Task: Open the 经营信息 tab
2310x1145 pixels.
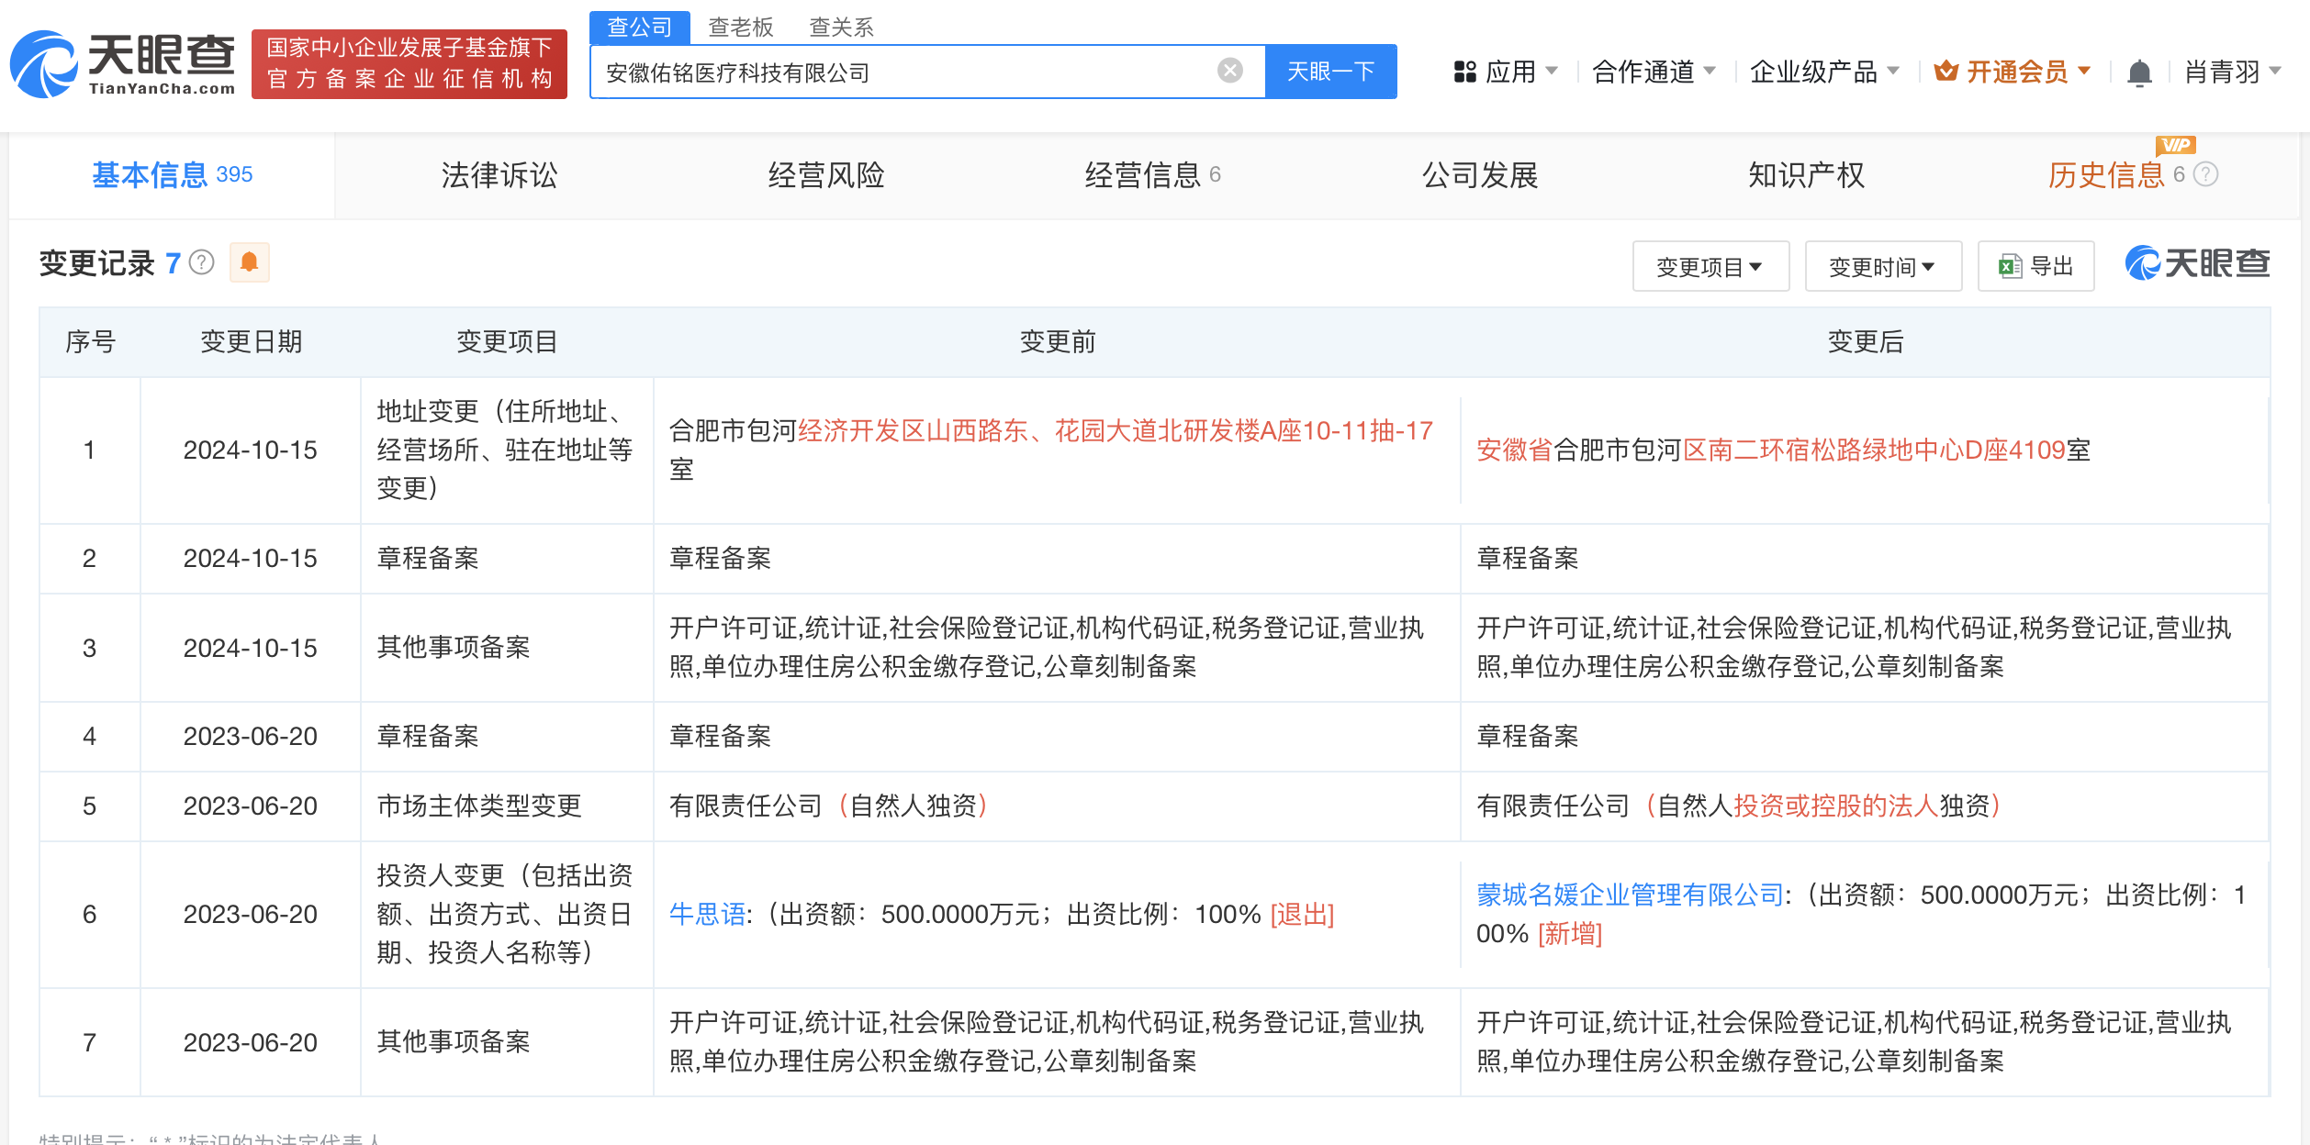Action: click(1152, 174)
